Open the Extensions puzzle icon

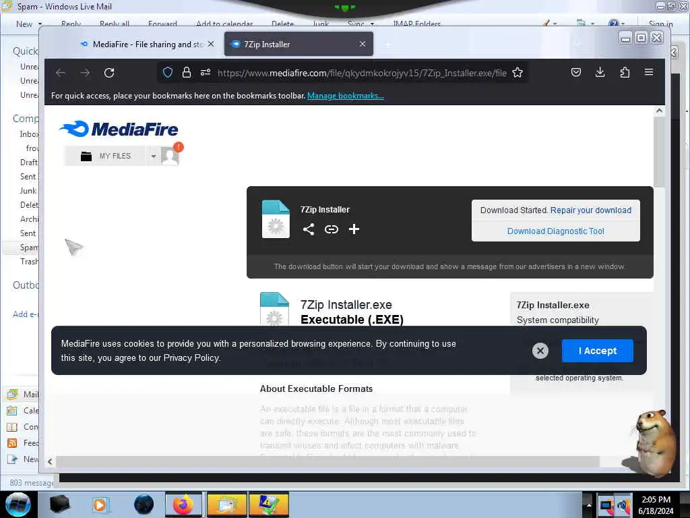pos(625,72)
